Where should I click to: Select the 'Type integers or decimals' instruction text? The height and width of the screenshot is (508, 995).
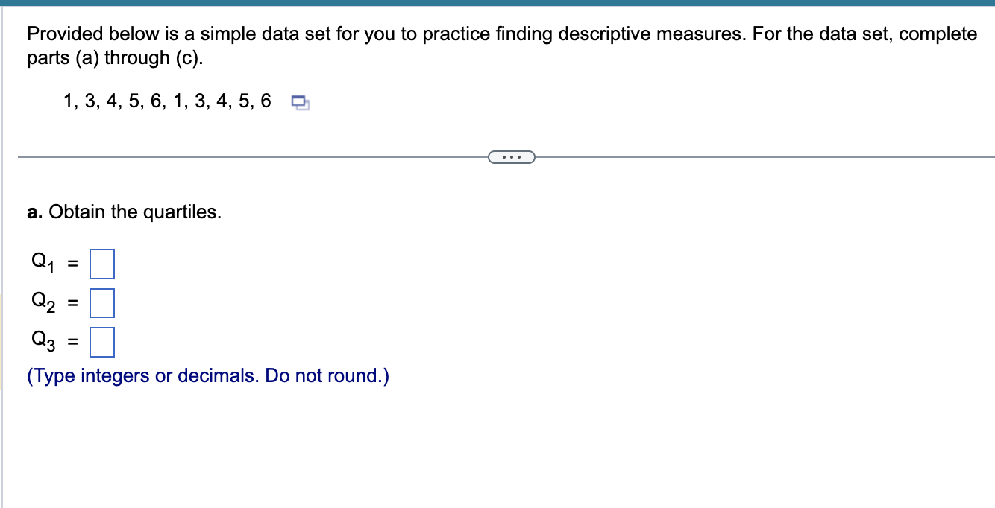tap(207, 375)
